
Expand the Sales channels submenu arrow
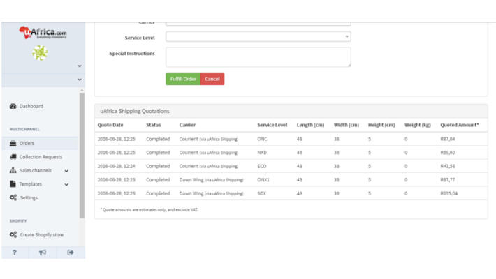tap(66, 171)
